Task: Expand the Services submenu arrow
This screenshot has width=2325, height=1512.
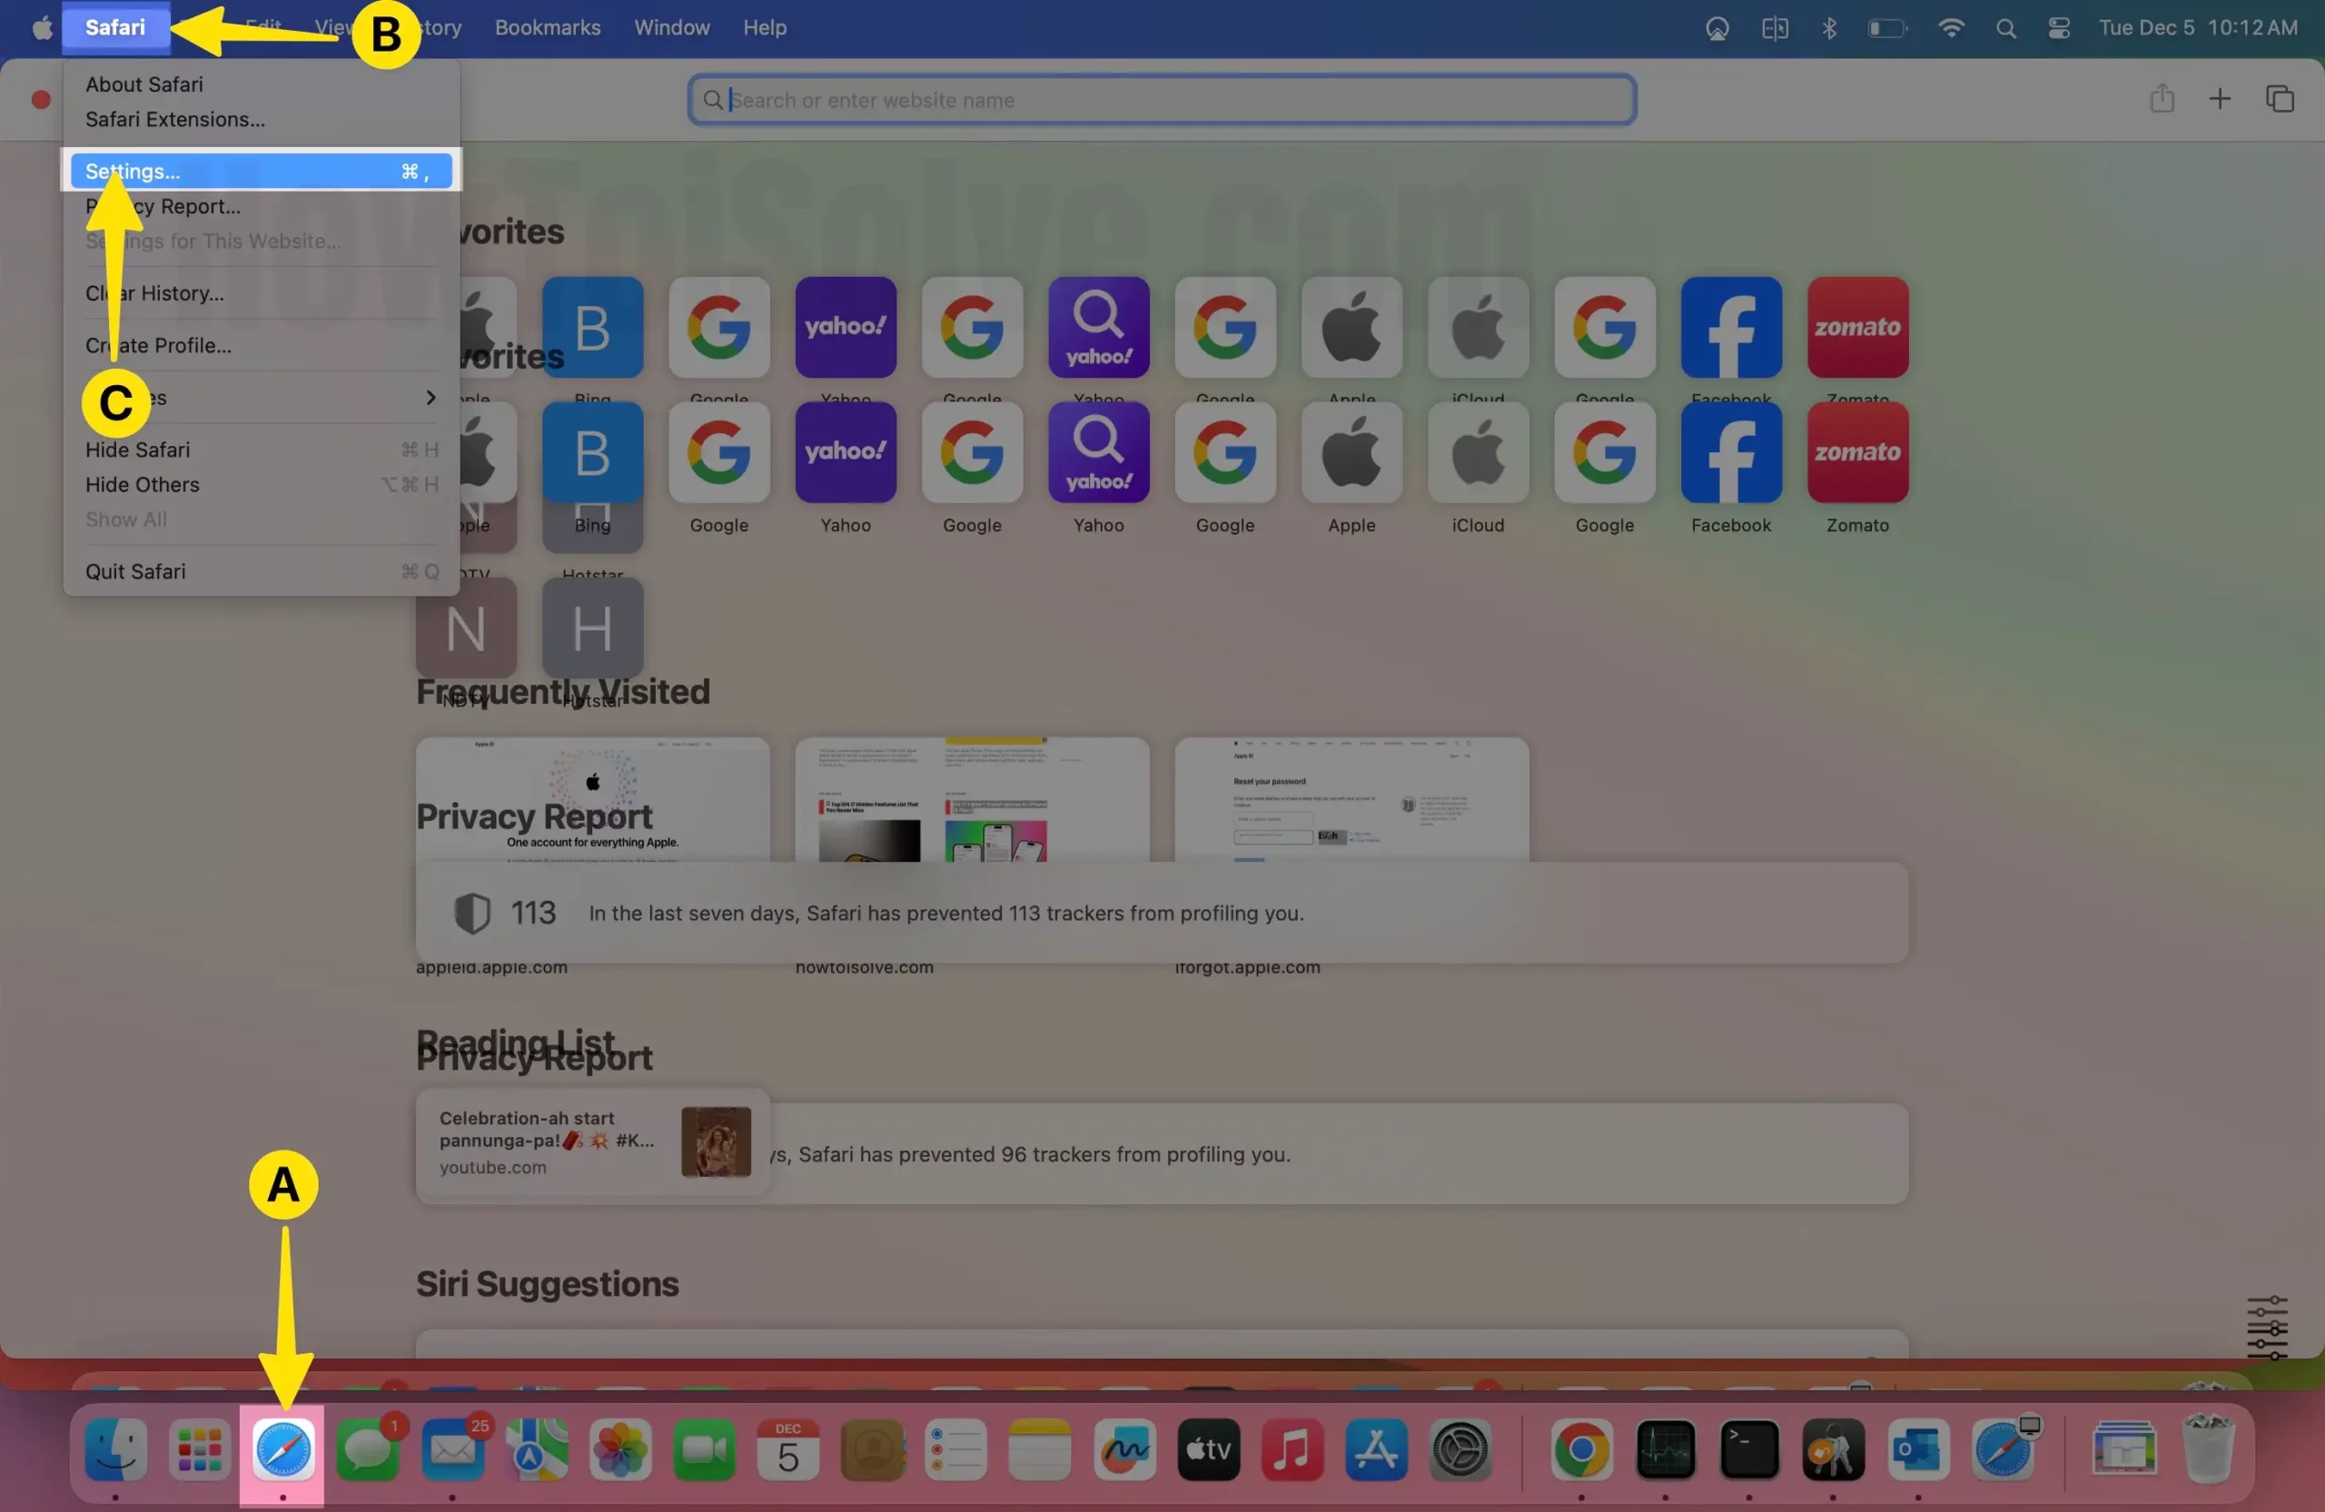Action: tap(430, 398)
